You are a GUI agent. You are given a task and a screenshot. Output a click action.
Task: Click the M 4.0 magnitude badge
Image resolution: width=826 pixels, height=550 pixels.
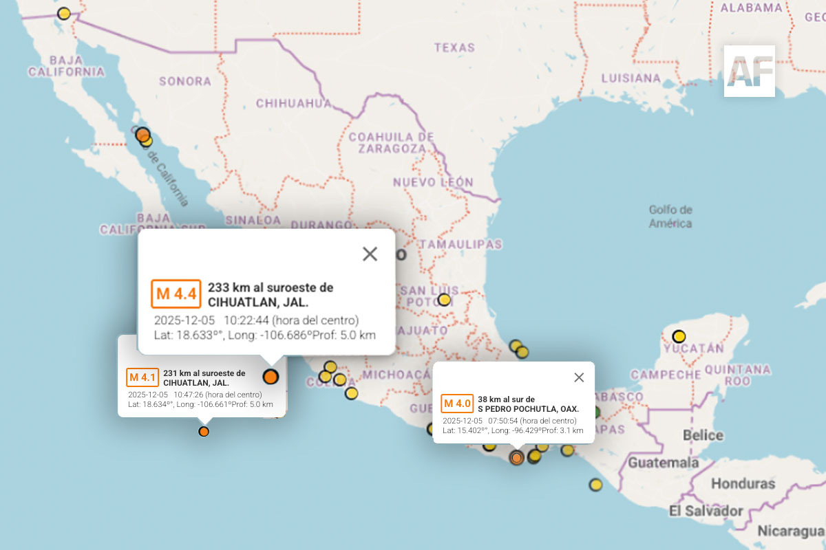(457, 404)
